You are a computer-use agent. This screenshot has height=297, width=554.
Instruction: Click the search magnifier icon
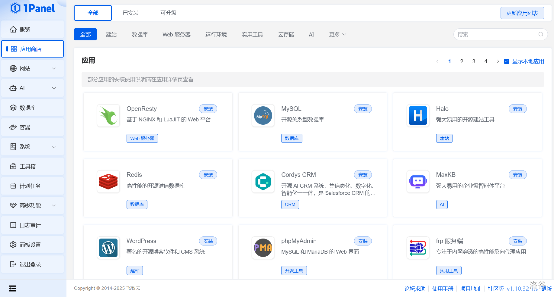point(541,34)
